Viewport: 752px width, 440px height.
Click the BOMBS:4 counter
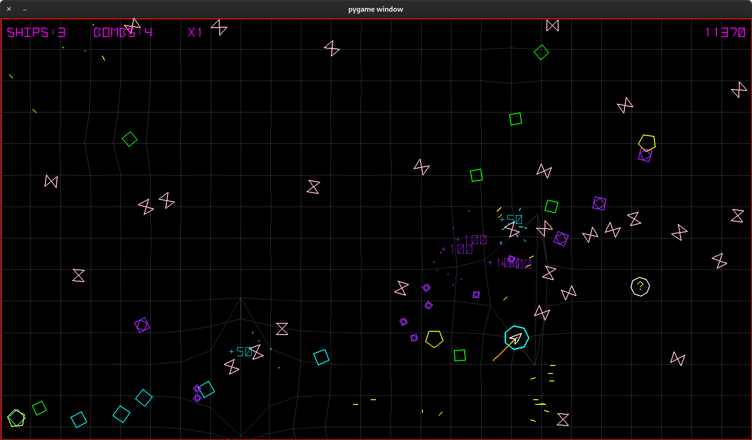(123, 32)
